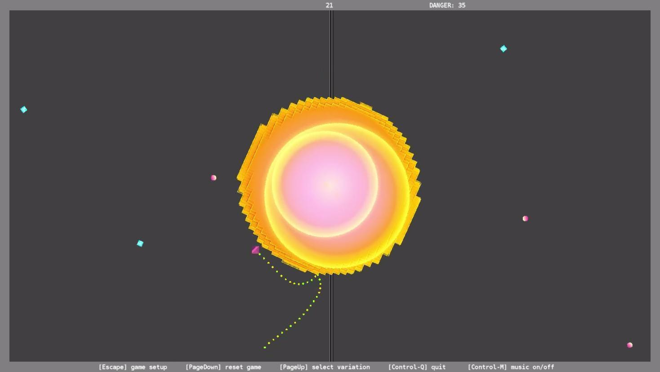Image resolution: width=660 pixels, height=372 pixels.
Task: Click the score value "21" at top
Action: click(330, 5)
